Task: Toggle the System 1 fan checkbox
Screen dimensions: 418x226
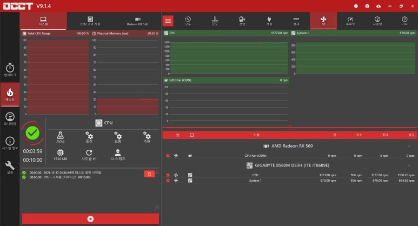Action: (x=168, y=181)
